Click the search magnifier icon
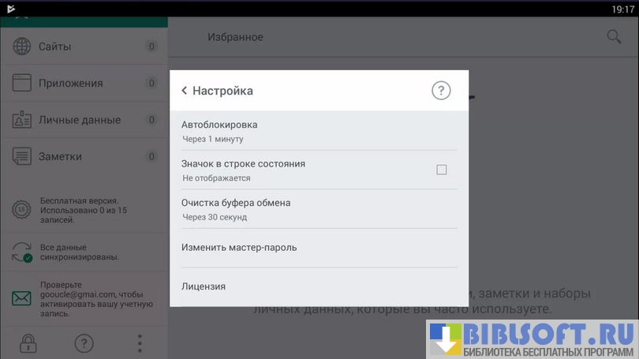The image size is (639, 359). [x=614, y=37]
